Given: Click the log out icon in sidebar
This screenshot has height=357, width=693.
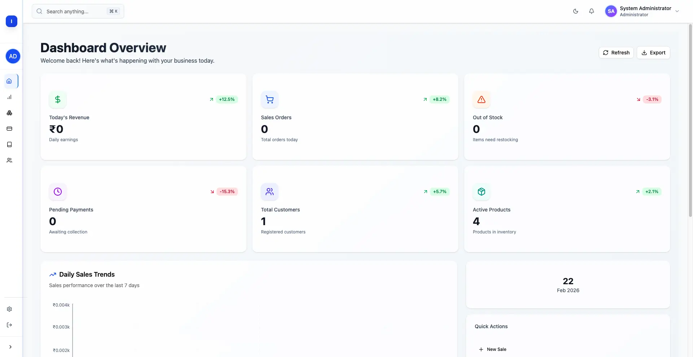Looking at the screenshot, I should pyautogui.click(x=9, y=325).
